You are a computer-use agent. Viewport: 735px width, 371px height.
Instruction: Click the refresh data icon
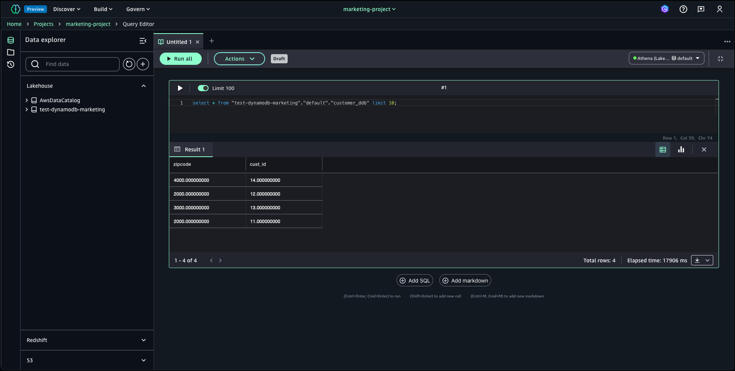tap(129, 64)
